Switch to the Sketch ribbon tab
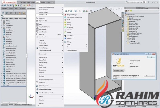 (x=17, y=8)
